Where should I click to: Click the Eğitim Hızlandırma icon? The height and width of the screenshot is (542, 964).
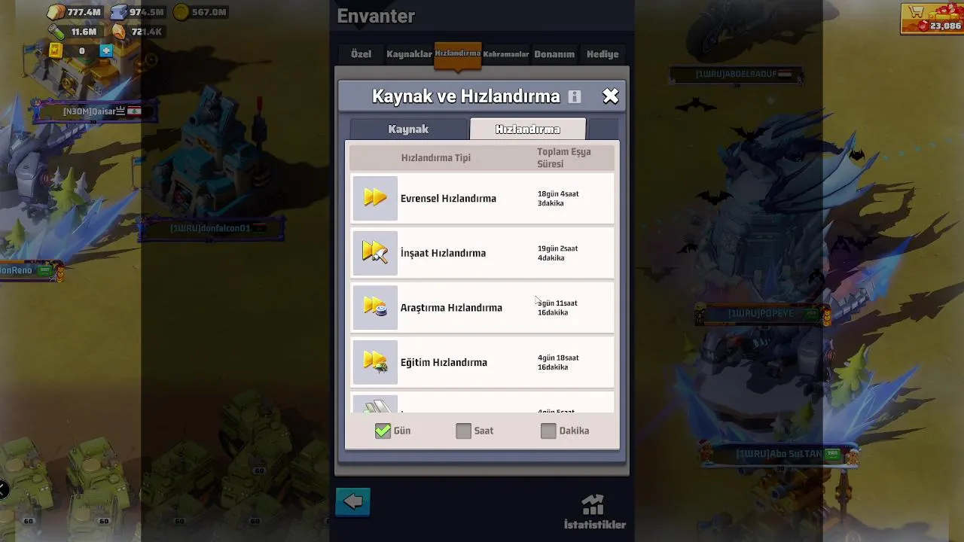[375, 362]
